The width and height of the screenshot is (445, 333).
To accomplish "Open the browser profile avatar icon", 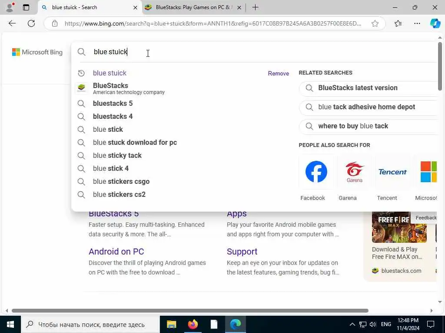I will click(x=10, y=7).
